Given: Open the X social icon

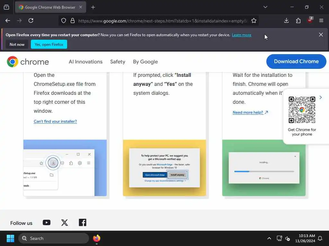Looking at the screenshot, I should 65,223.
